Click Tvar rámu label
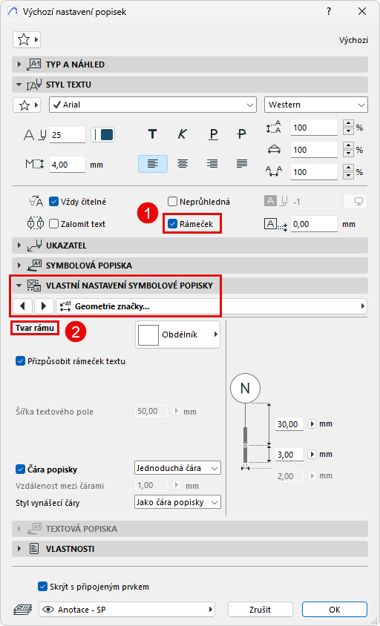Image resolution: width=380 pixels, height=626 pixels. point(35,328)
